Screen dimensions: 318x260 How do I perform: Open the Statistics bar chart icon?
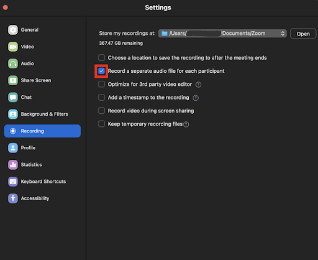tap(13, 165)
